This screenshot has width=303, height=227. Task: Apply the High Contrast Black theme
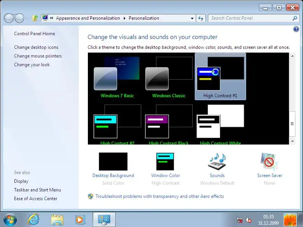[x=169, y=124]
